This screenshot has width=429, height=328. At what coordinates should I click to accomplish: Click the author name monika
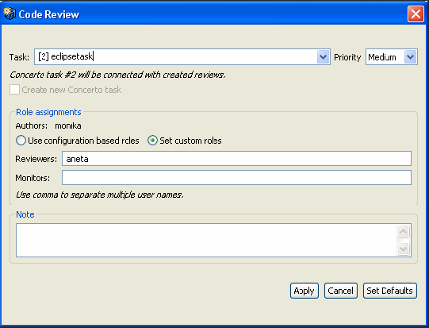[68, 125]
